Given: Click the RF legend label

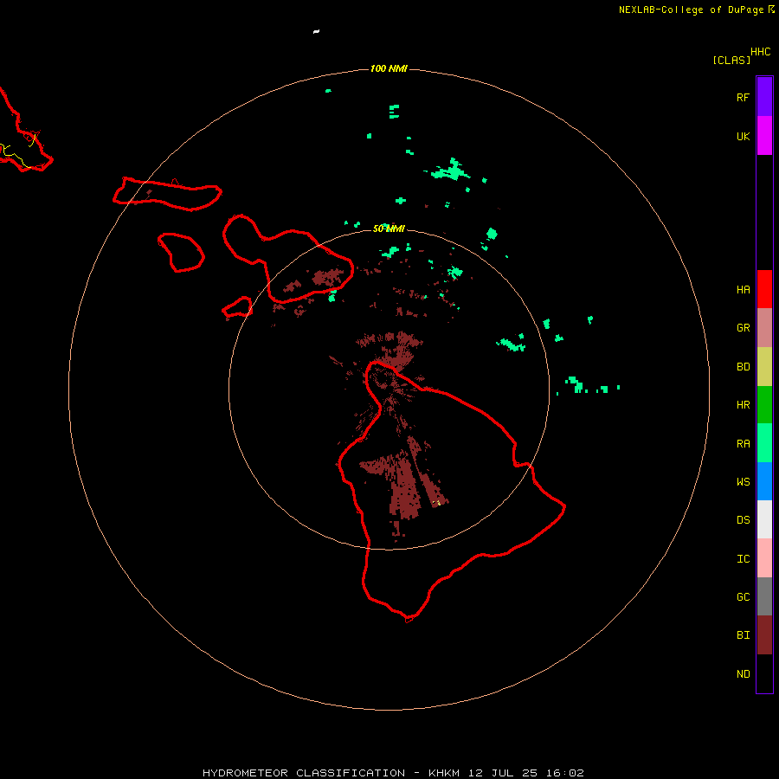Looking at the screenshot, I should tap(743, 97).
